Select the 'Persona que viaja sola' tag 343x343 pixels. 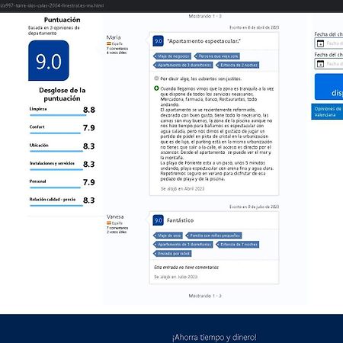[x=217, y=56]
